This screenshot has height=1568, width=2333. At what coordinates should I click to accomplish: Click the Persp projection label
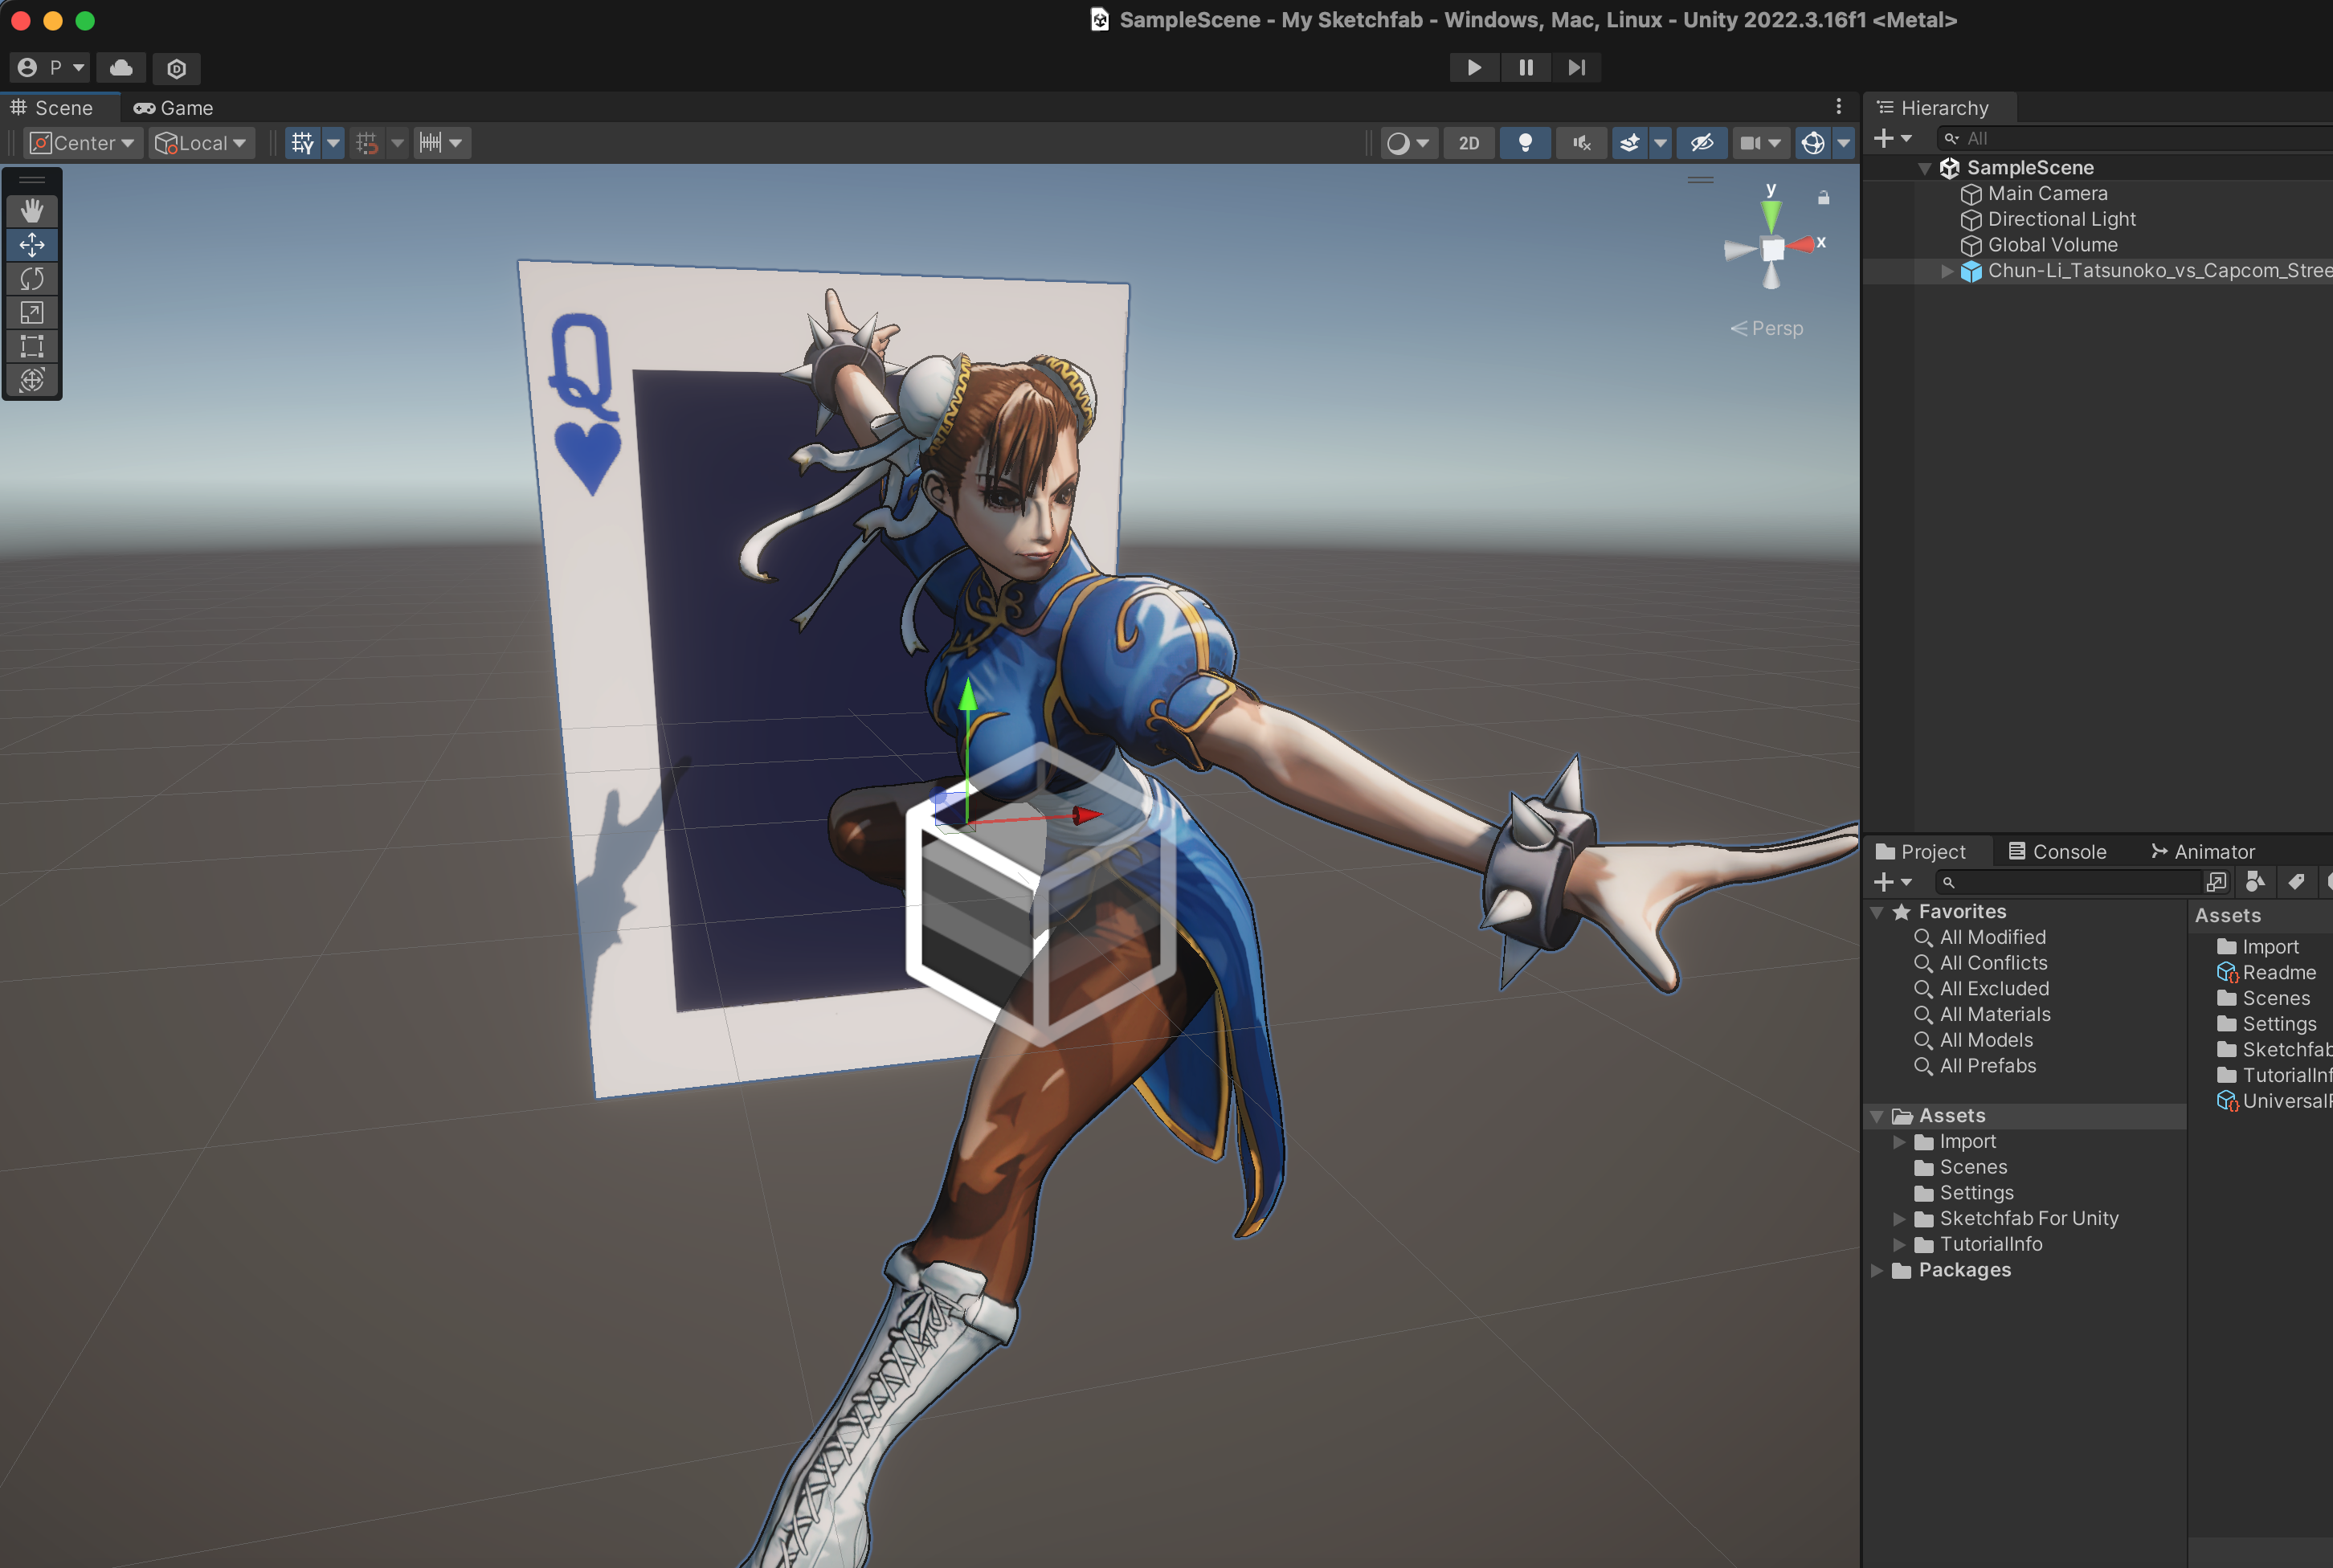tap(1776, 328)
